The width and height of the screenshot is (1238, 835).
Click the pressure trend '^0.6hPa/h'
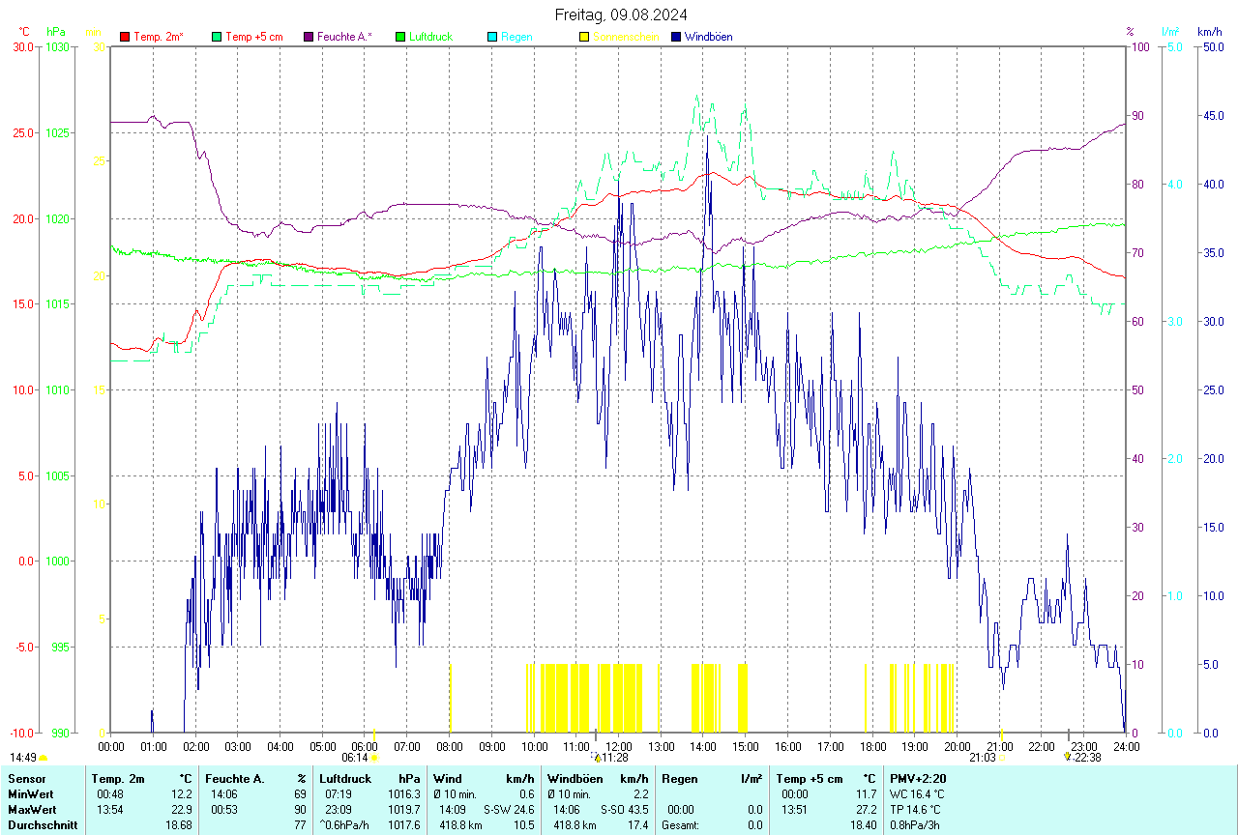[x=346, y=825]
